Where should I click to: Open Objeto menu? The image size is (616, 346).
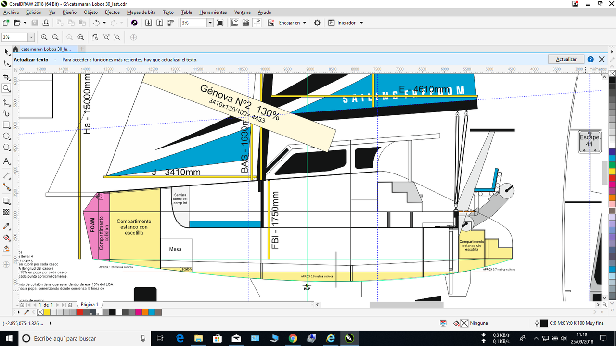click(x=90, y=12)
